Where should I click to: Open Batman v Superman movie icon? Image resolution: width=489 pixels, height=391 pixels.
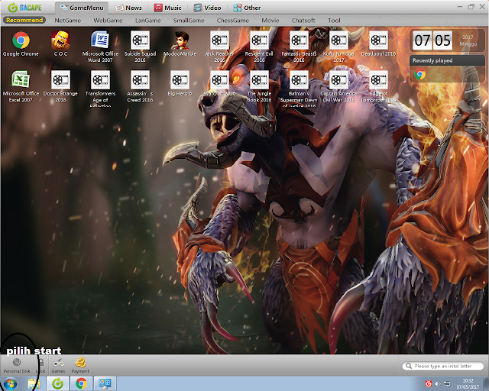pos(299,80)
